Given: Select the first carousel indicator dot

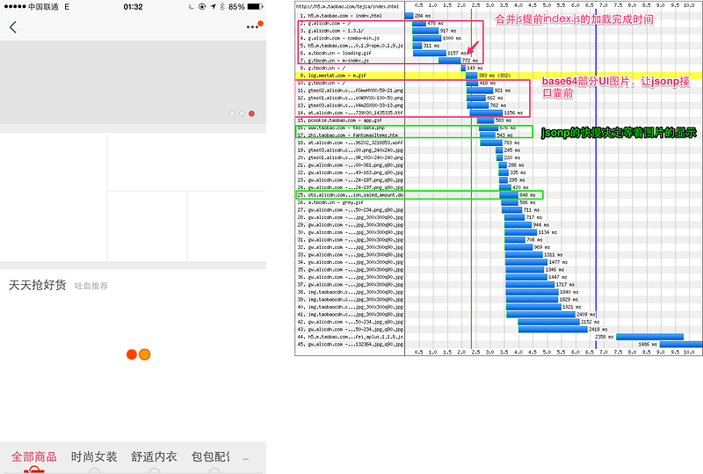Looking at the screenshot, I should point(232,113).
